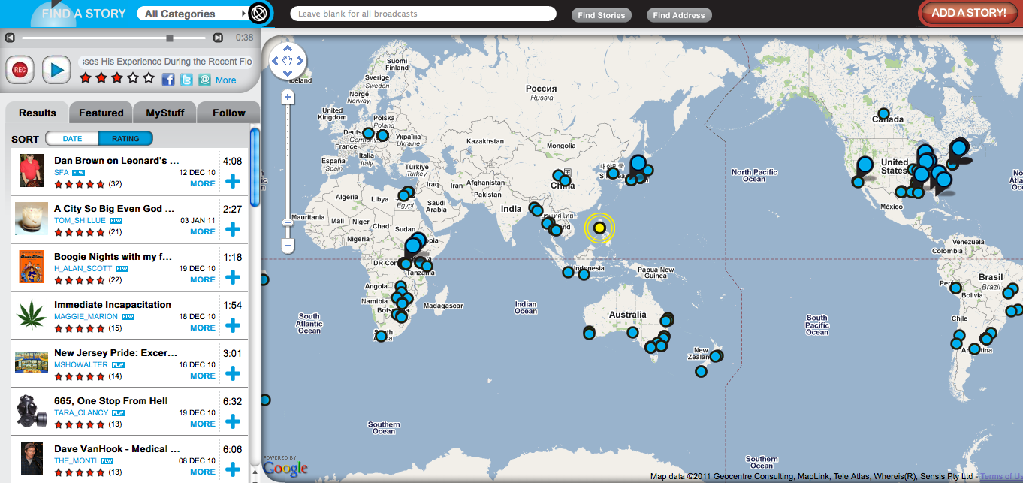Skip to the next track

218,38
